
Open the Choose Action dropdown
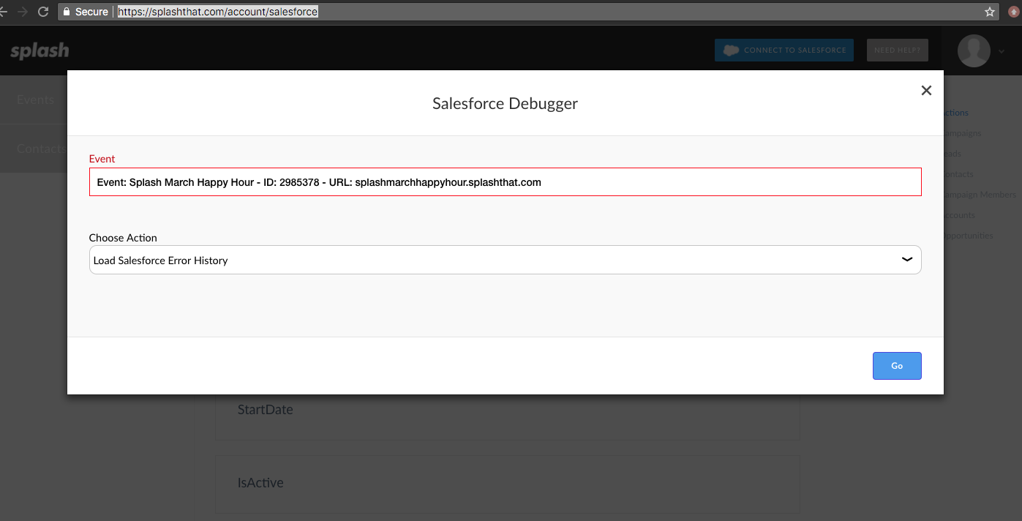click(505, 260)
